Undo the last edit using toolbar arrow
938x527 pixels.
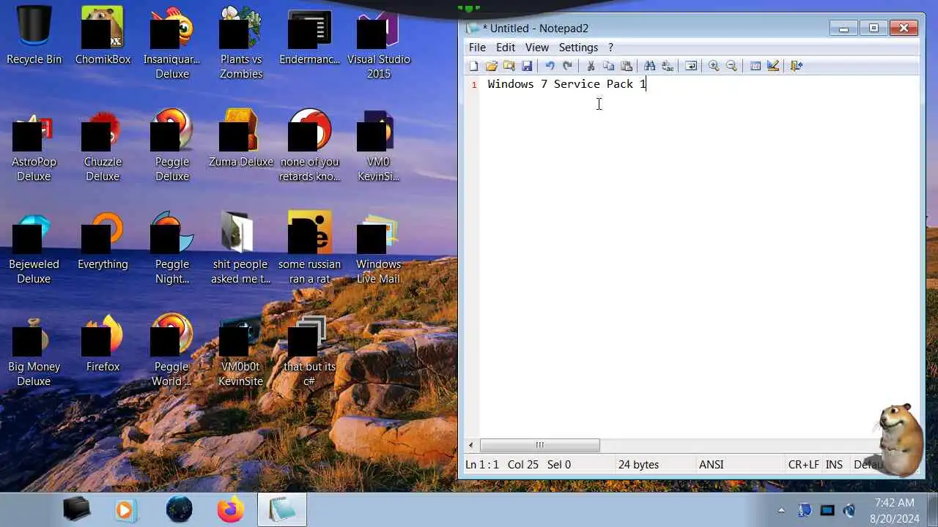(550, 66)
